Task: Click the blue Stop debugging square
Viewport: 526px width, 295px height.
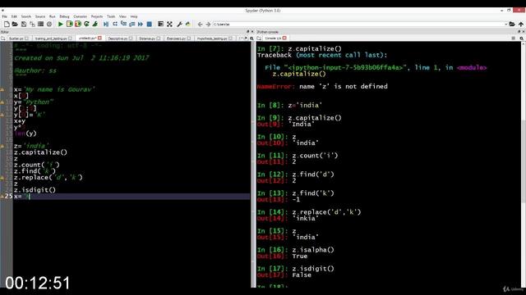Action: click(x=150, y=24)
